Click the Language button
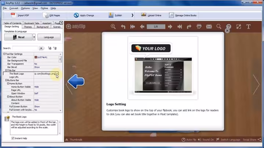This screenshot has height=148, width=264. tap(49, 37)
